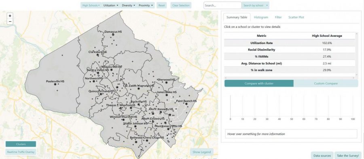364x159 pixels.
Task: Click the summary table vertical scrollbar
Action: [357, 54]
